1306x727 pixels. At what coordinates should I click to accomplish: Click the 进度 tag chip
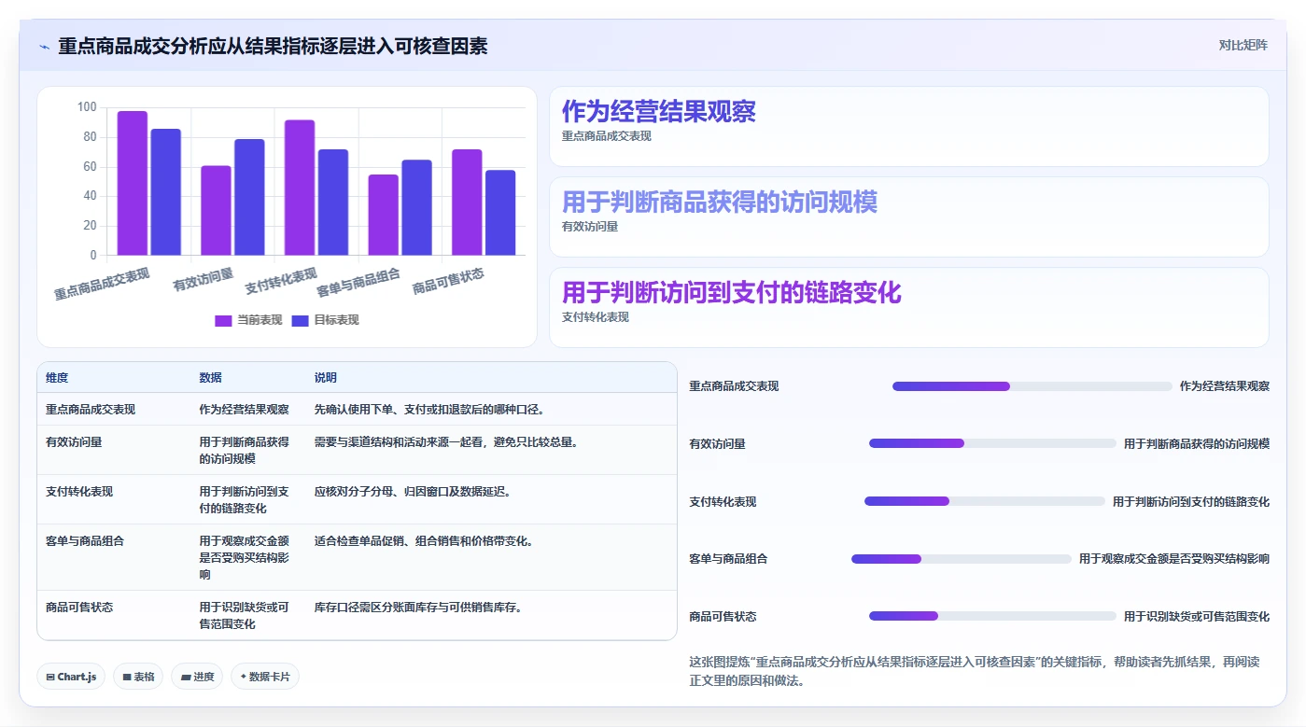point(197,677)
